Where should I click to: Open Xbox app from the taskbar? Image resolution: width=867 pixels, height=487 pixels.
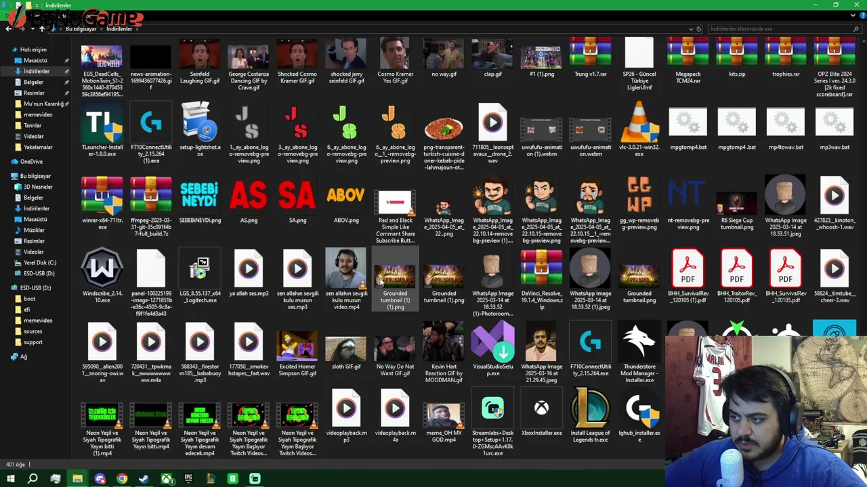point(166,479)
